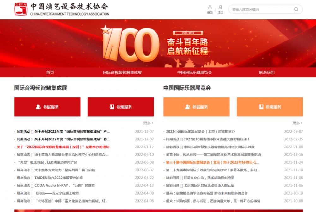Open article 展商动态 || 迪士普助力新疆维吾尔自治区疾控中心
316x212 pixels.
tap(63, 155)
